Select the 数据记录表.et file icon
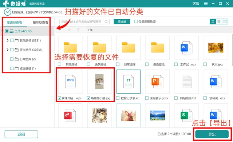Screen dimensions: 233x142 pyautogui.click(x=129, y=82)
